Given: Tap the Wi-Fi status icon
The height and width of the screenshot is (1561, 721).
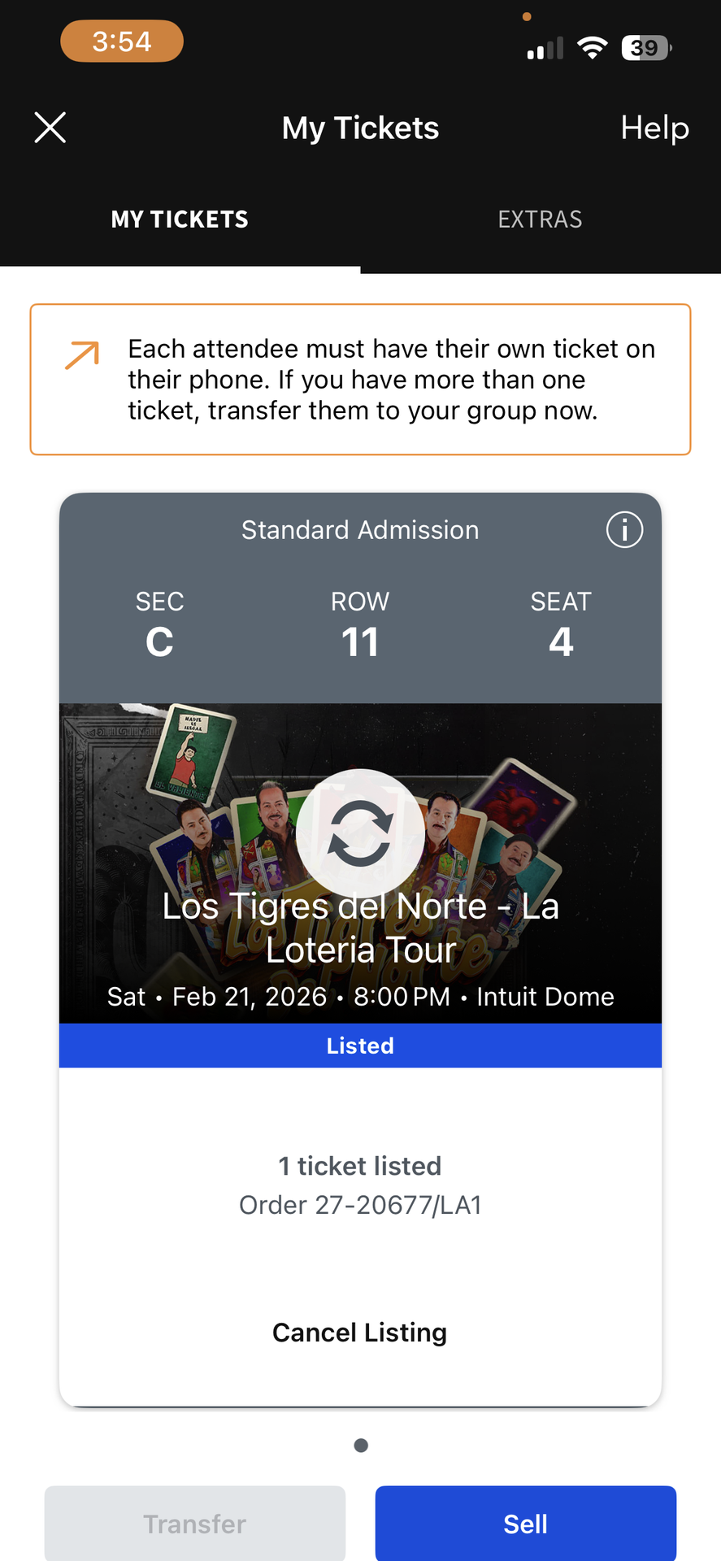Looking at the screenshot, I should [593, 48].
